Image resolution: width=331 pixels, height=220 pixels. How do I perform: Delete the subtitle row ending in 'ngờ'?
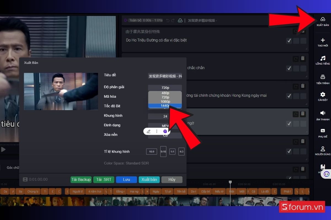pos(303,114)
